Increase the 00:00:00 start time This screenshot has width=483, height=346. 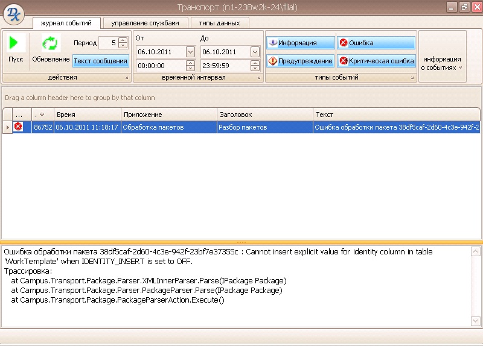pyautogui.click(x=191, y=63)
